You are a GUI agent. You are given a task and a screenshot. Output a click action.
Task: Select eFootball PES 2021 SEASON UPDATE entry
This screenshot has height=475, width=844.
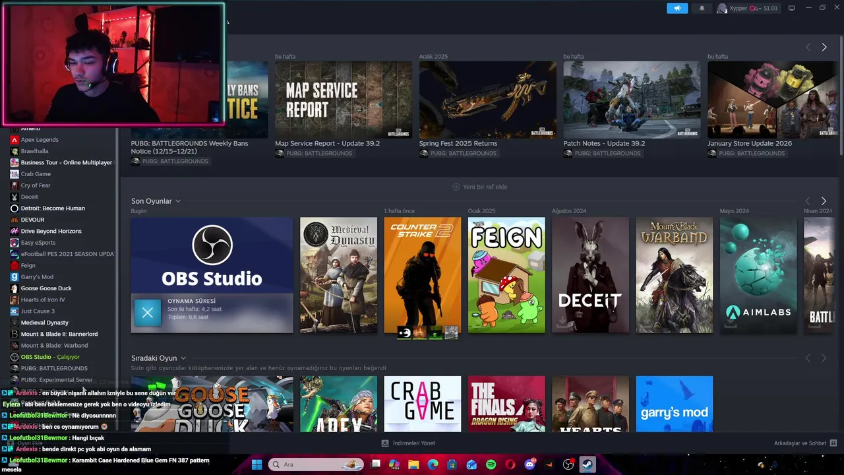click(x=63, y=254)
